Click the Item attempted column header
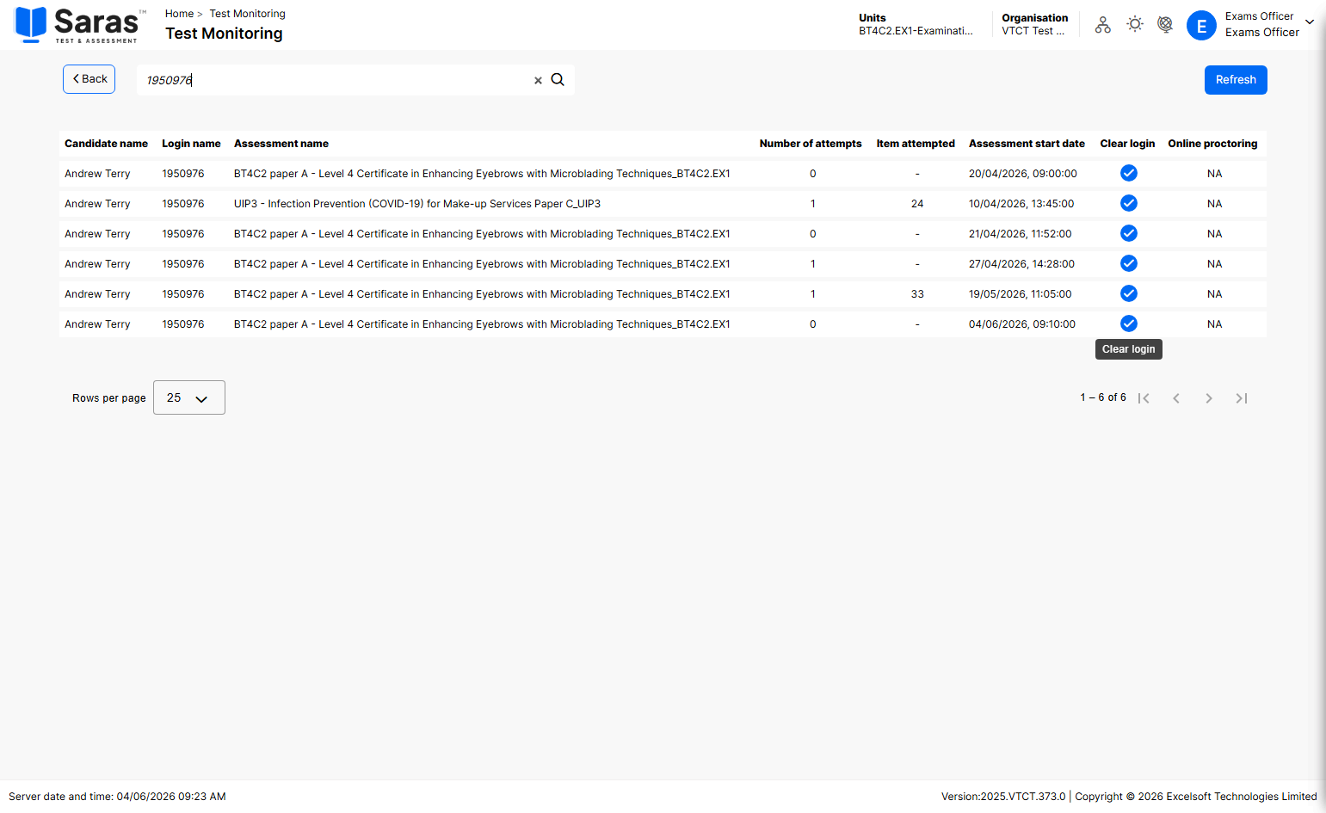This screenshot has height=813, width=1326. [916, 144]
